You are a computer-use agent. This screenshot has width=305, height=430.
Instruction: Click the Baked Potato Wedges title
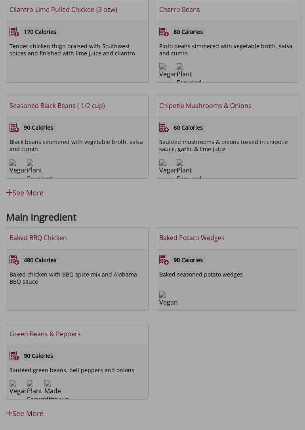[192, 238]
